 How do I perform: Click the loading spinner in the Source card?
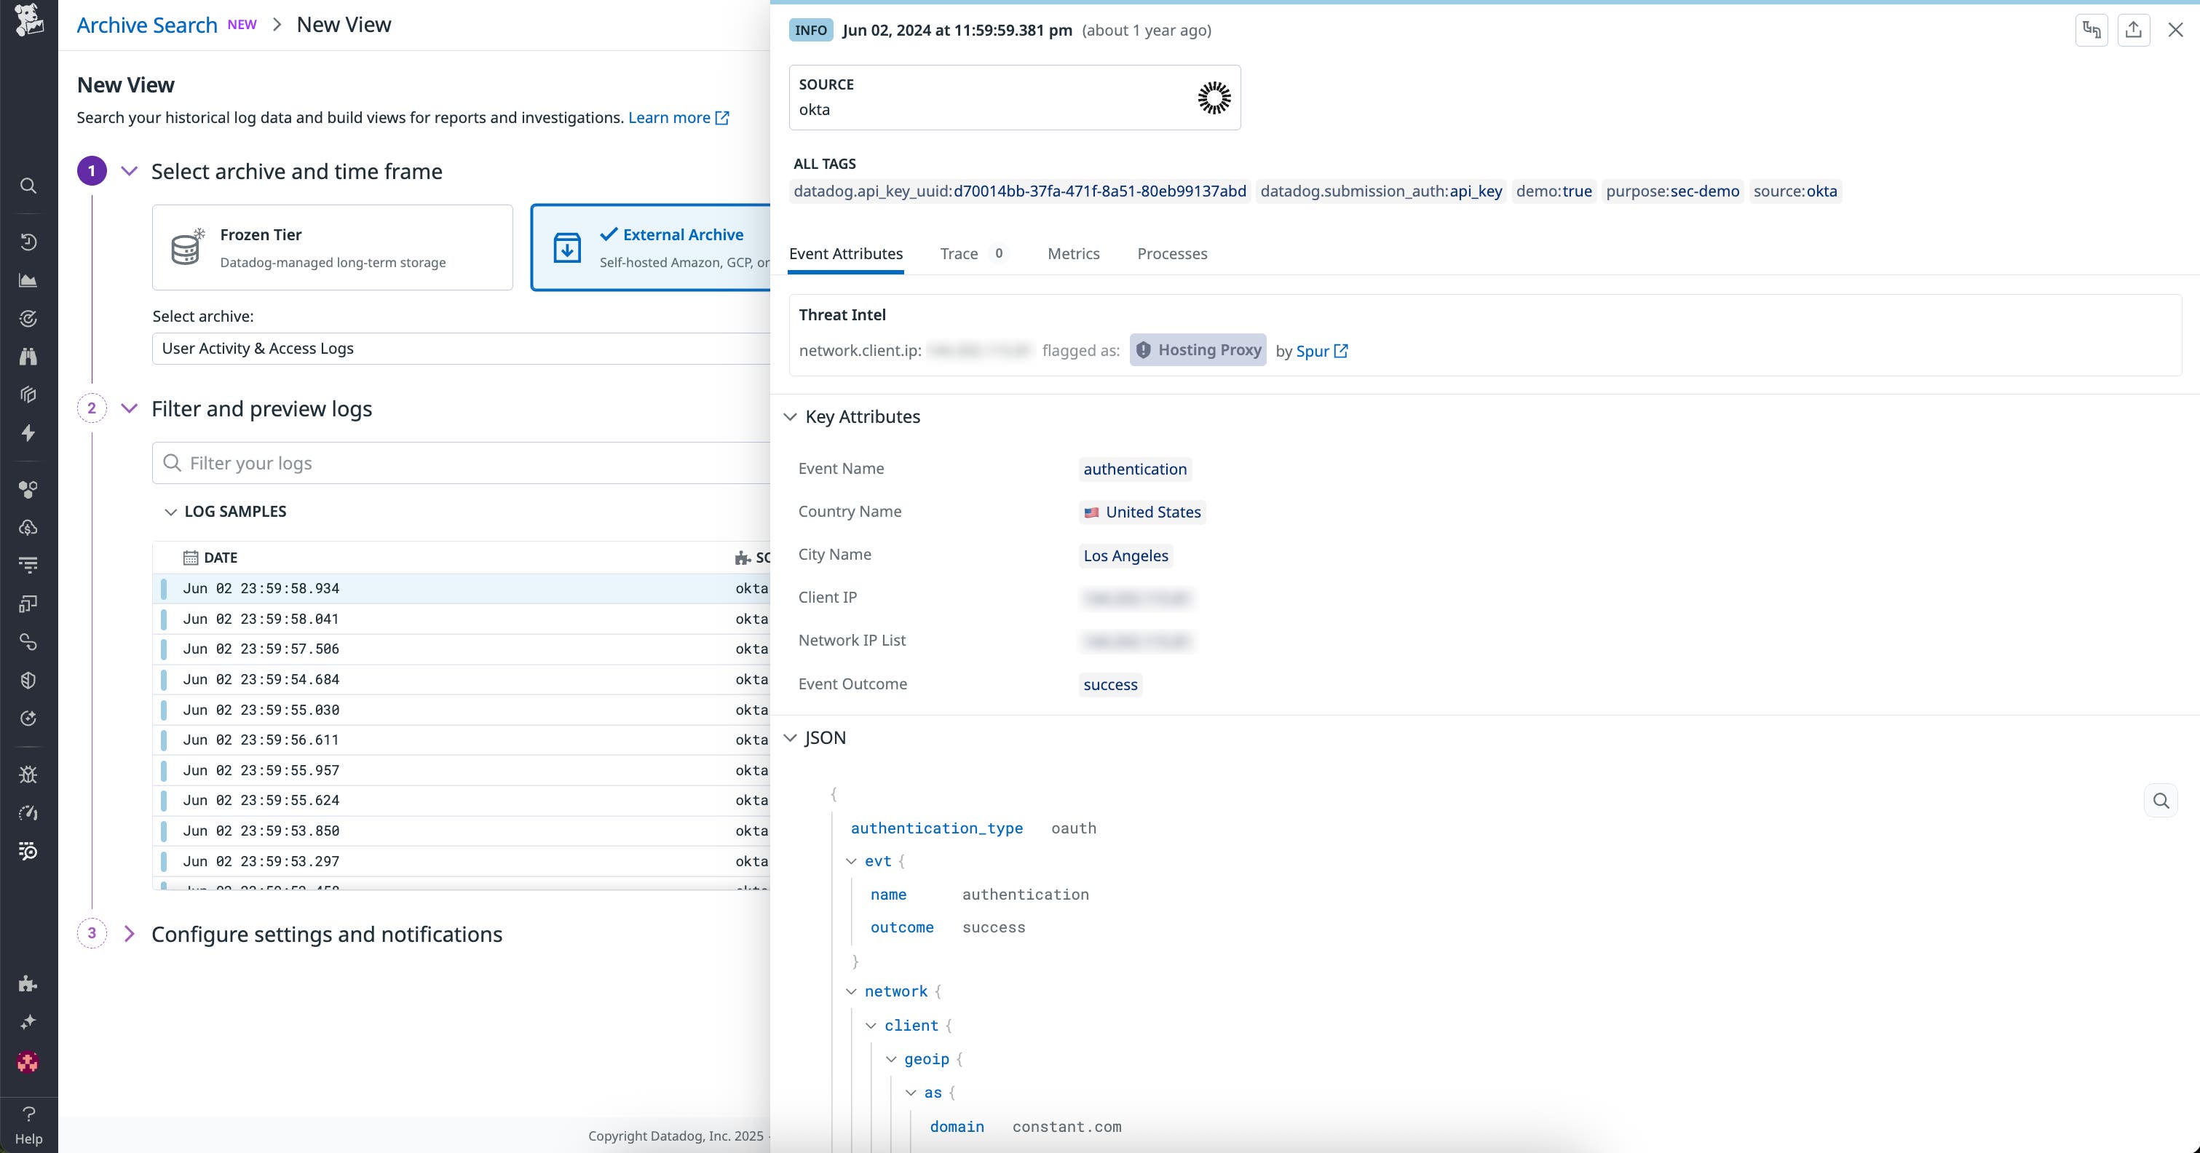pos(1214,98)
